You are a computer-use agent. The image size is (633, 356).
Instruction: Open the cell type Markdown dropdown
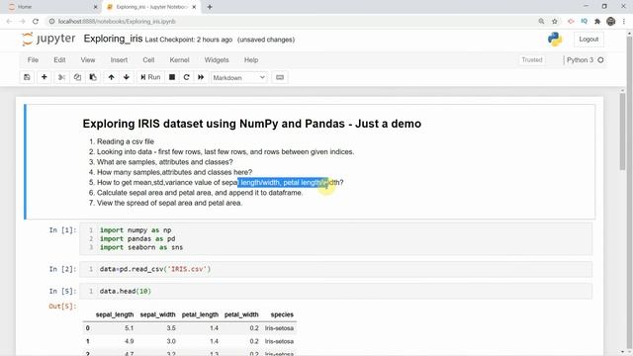coord(238,77)
